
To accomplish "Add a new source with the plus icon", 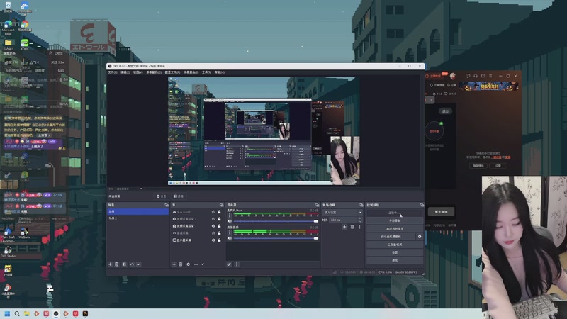I will click(174, 264).
